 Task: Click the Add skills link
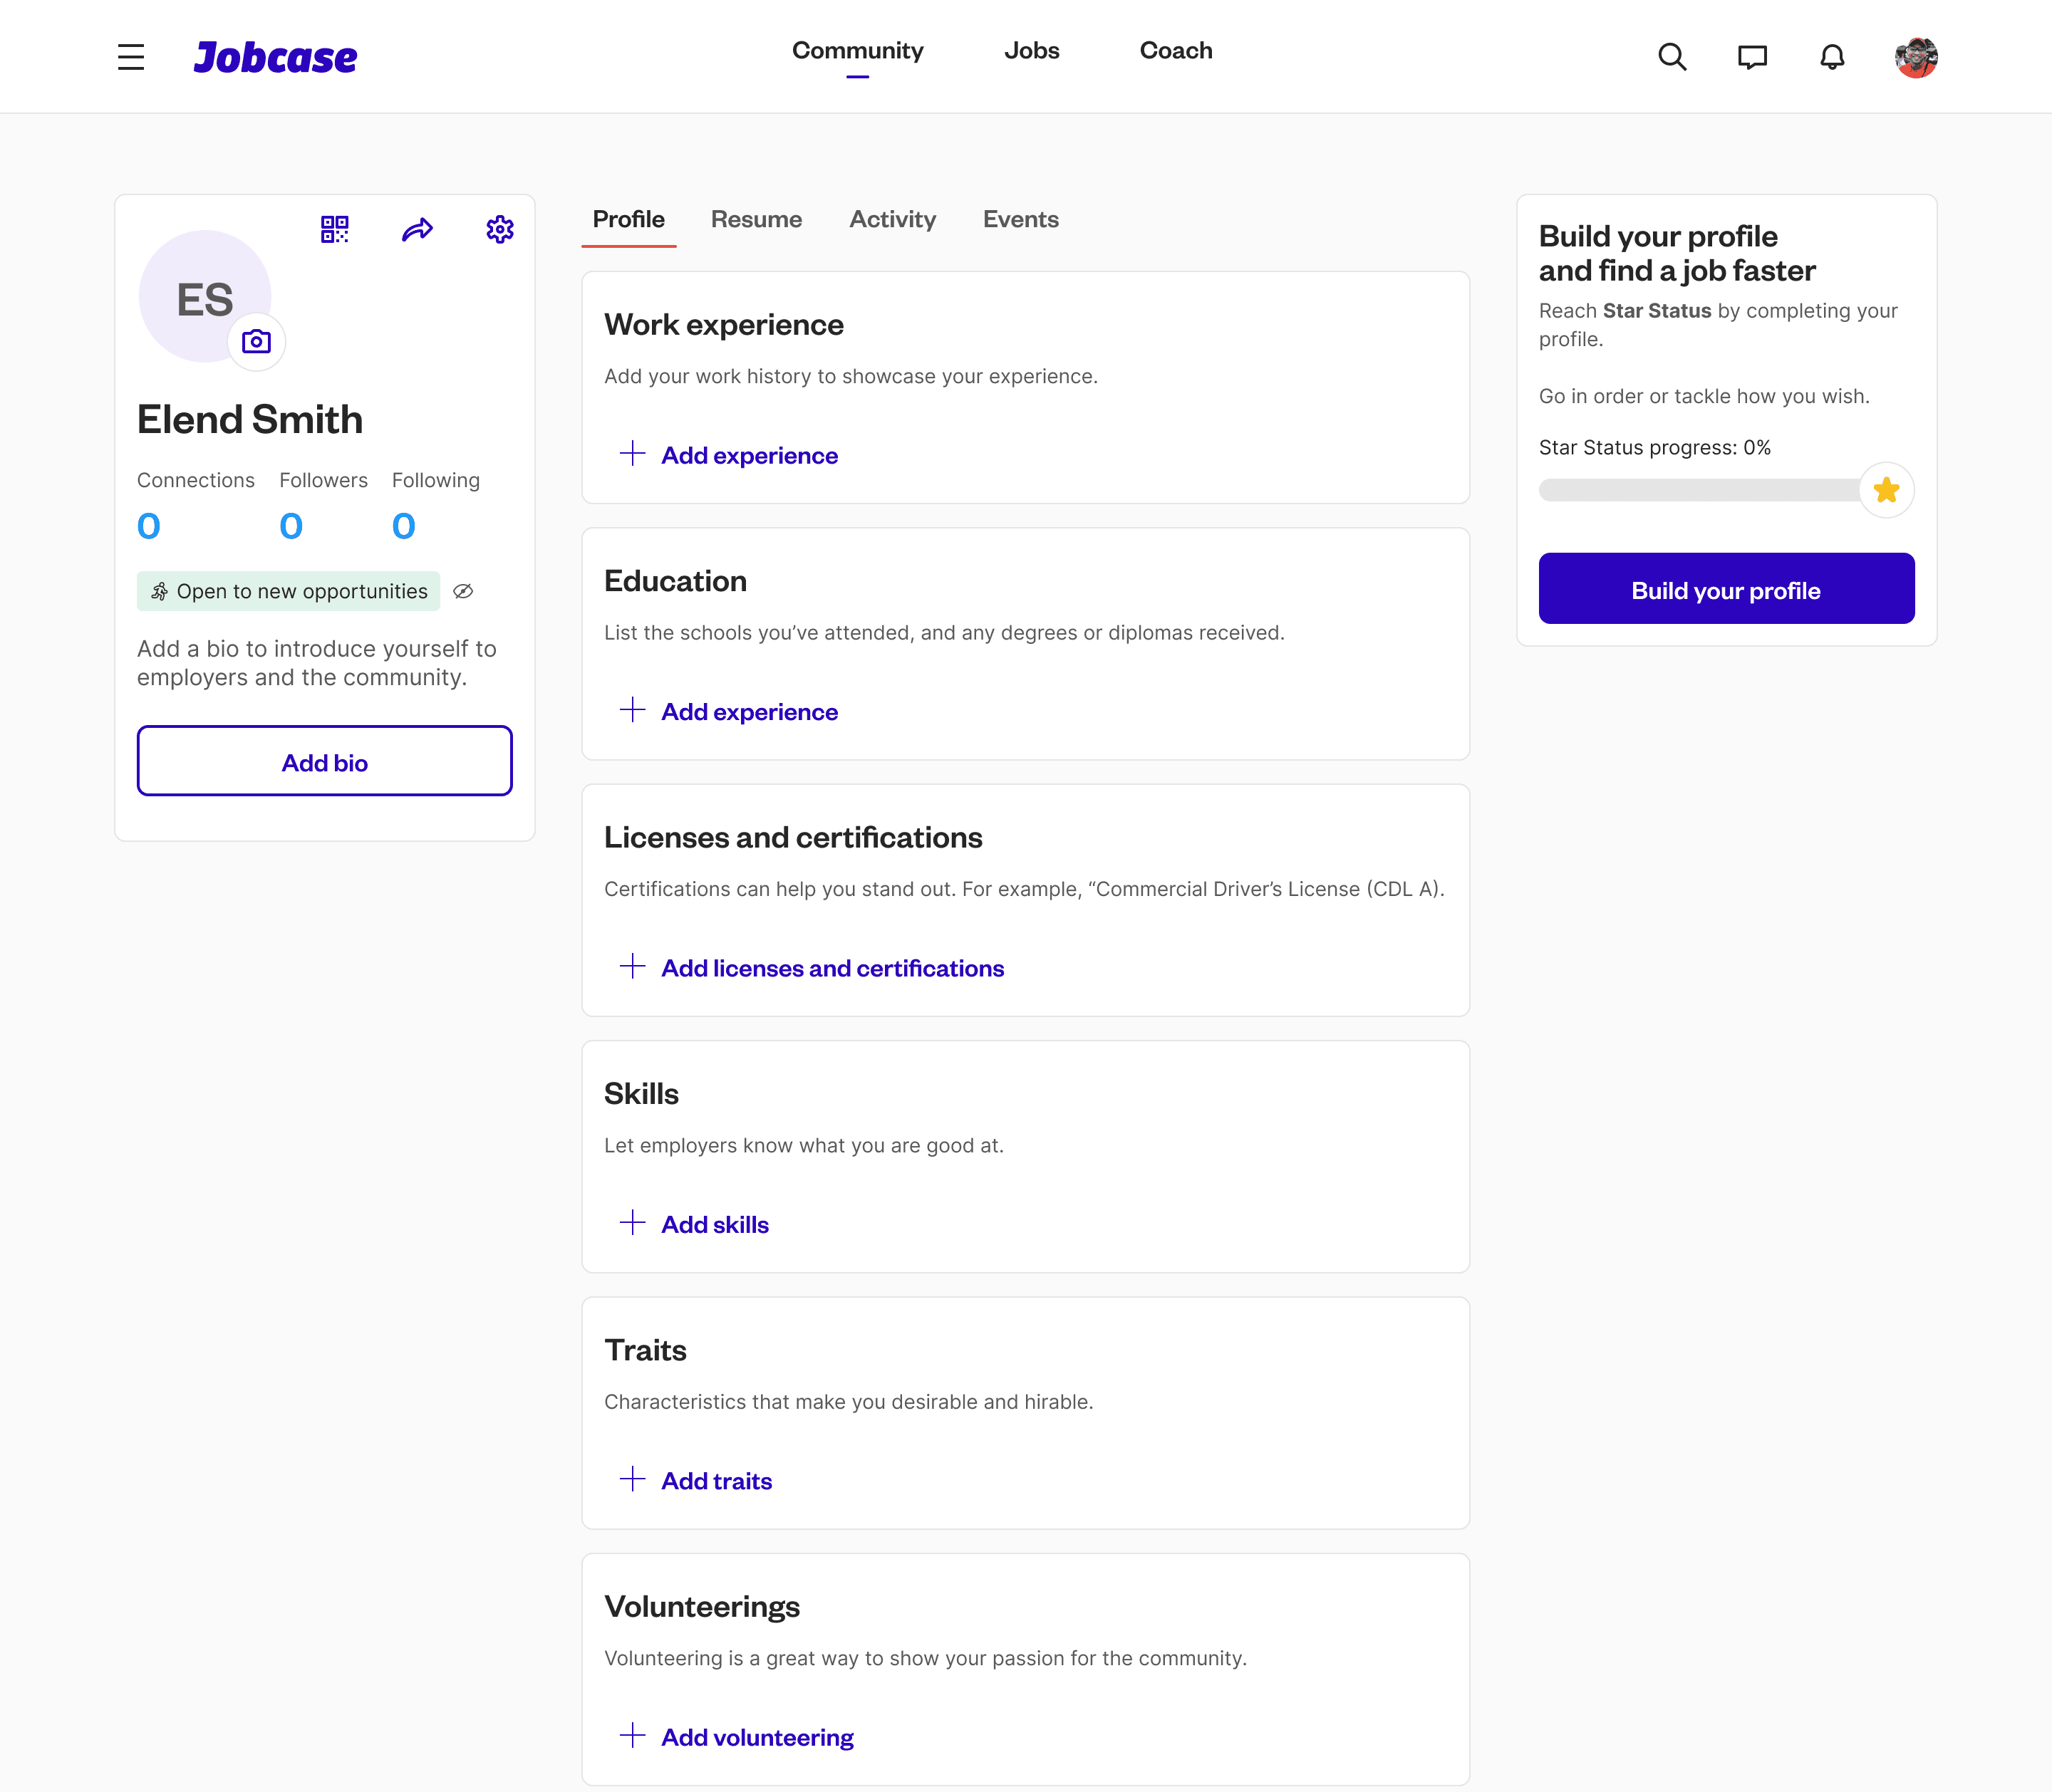(715, 1224)
